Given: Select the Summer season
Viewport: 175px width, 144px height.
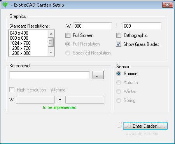Looking at the screenshot, I should (119, 74).
